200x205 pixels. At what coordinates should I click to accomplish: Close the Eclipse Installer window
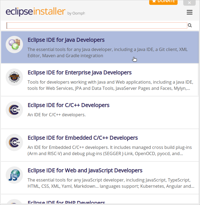pos(189,2)
